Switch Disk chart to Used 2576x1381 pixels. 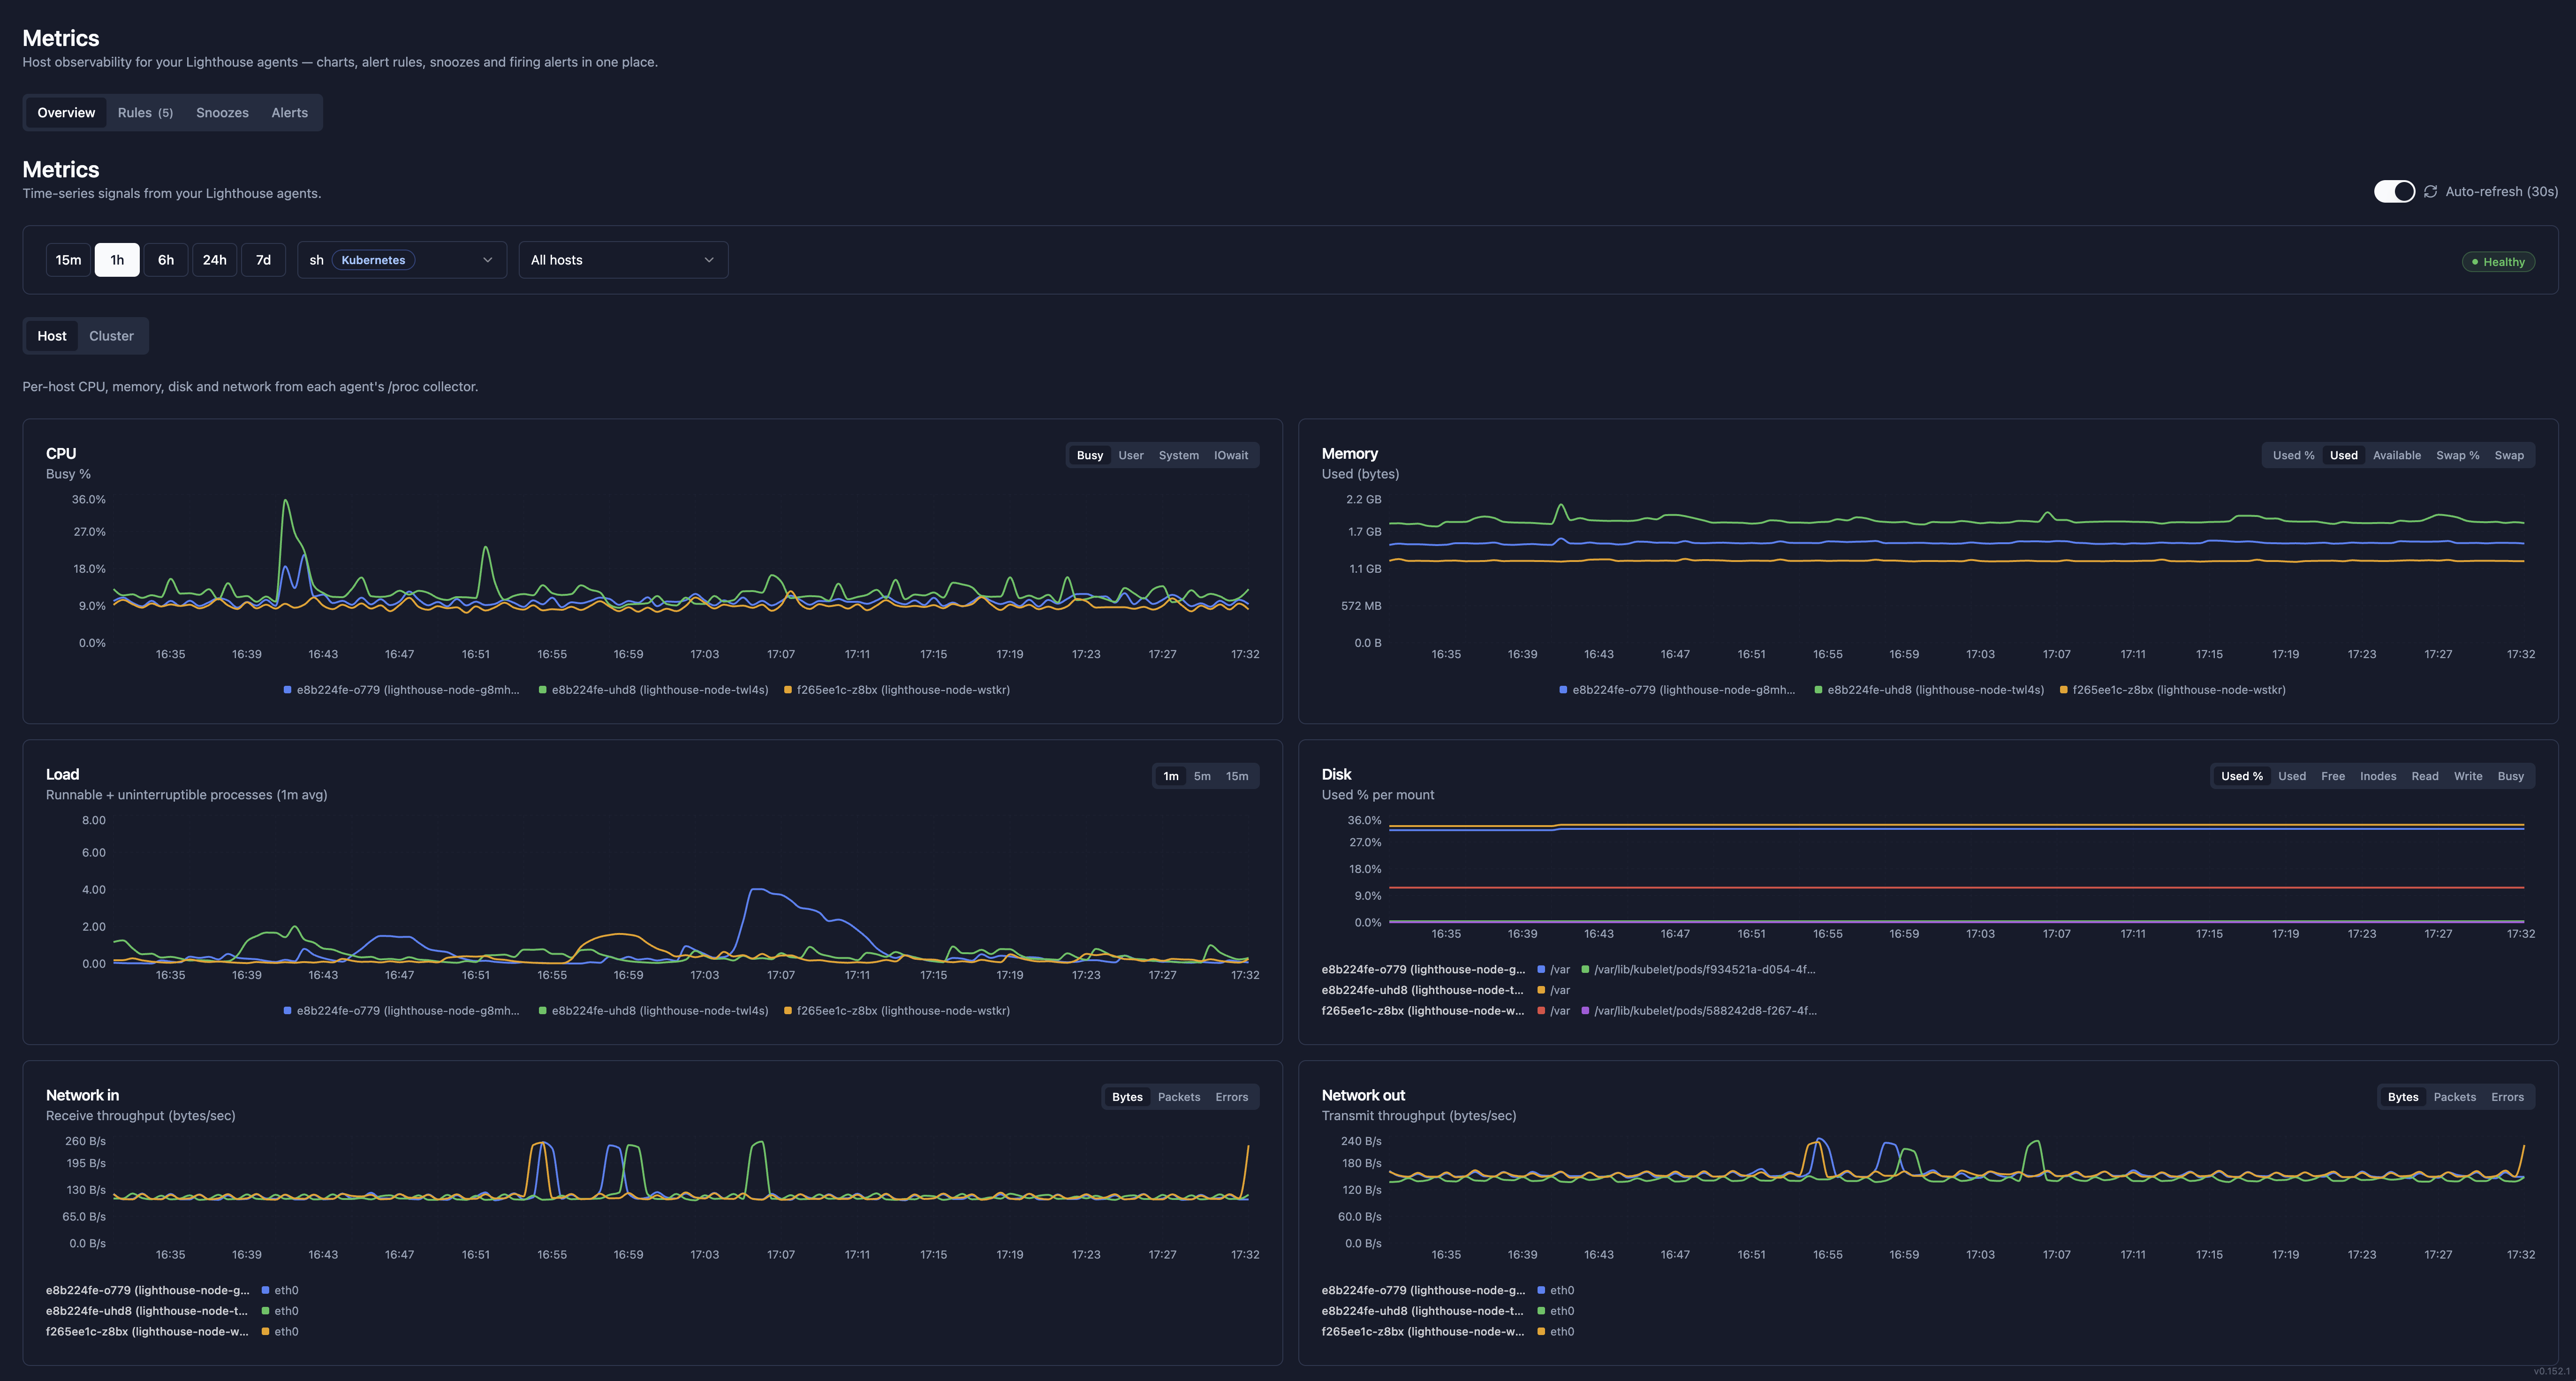2292,776
